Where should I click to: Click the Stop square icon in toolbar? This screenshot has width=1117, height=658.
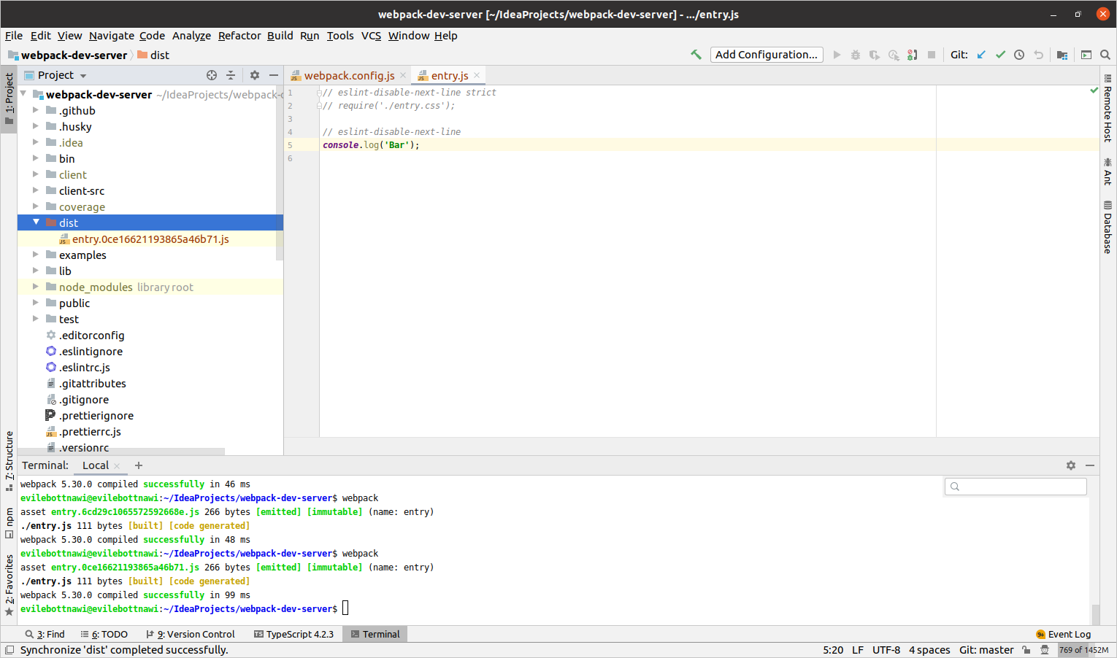(932, 55)
